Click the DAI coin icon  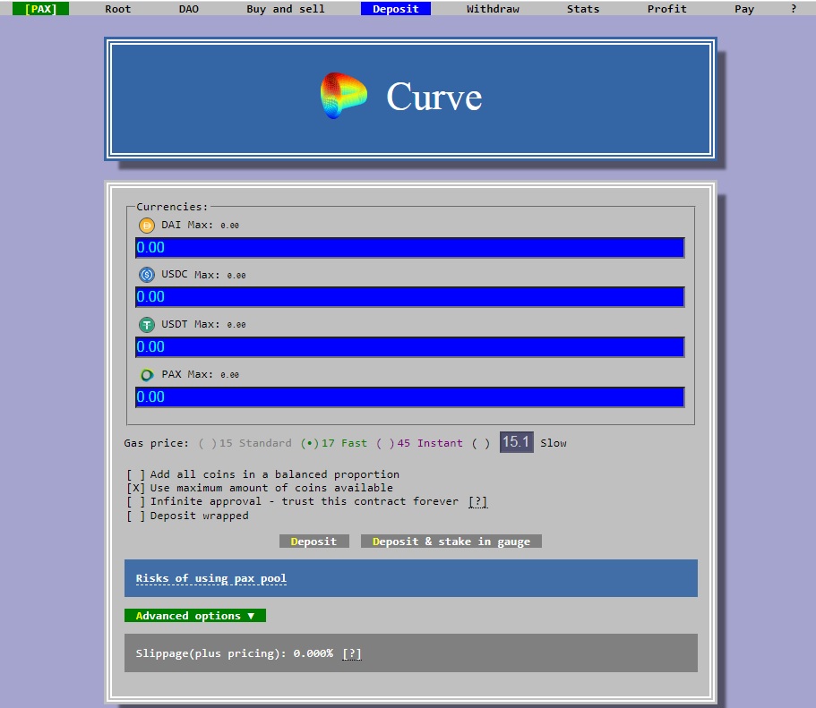(147, 226)
